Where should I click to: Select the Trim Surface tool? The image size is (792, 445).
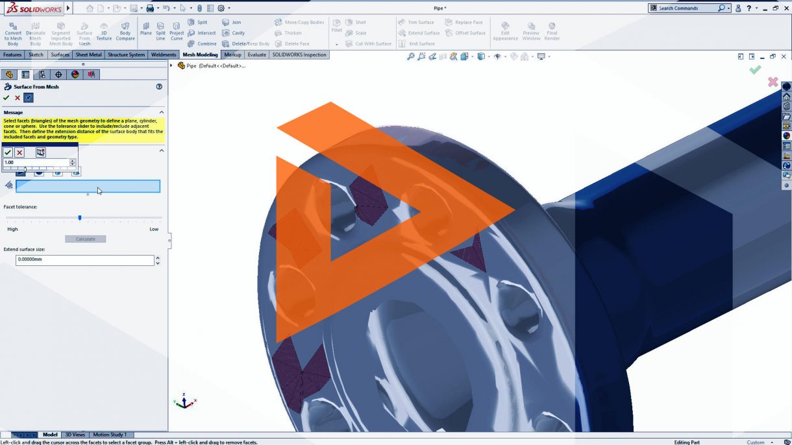click(416, 22)
